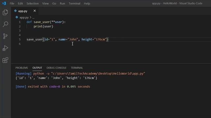
Task: Open the Go menu
Action: click(54, 4)
